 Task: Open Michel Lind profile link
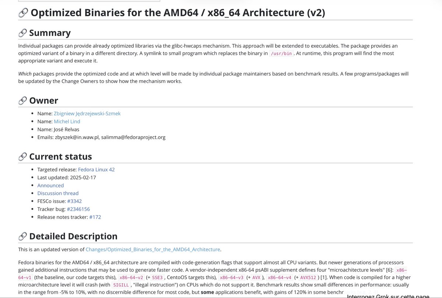click(x=67, y=121)
